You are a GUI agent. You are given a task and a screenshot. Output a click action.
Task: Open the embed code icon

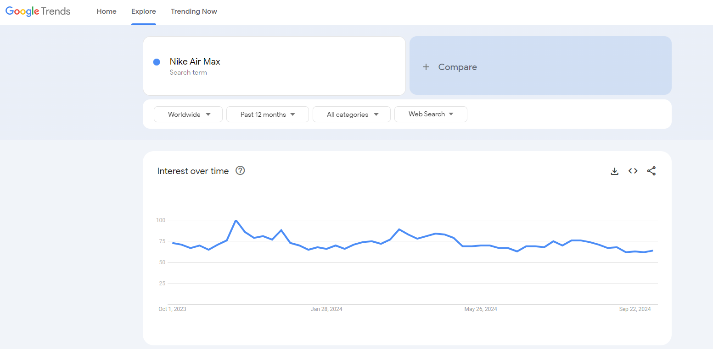pos(633,171)
